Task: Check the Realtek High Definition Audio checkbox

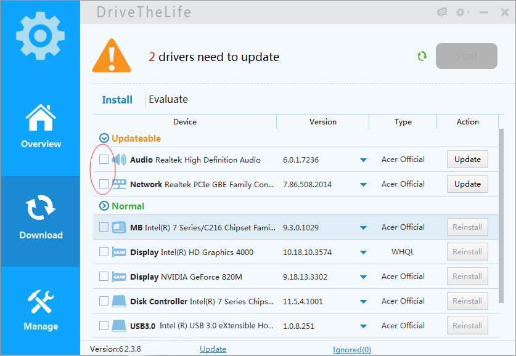Action: (104, 160)
